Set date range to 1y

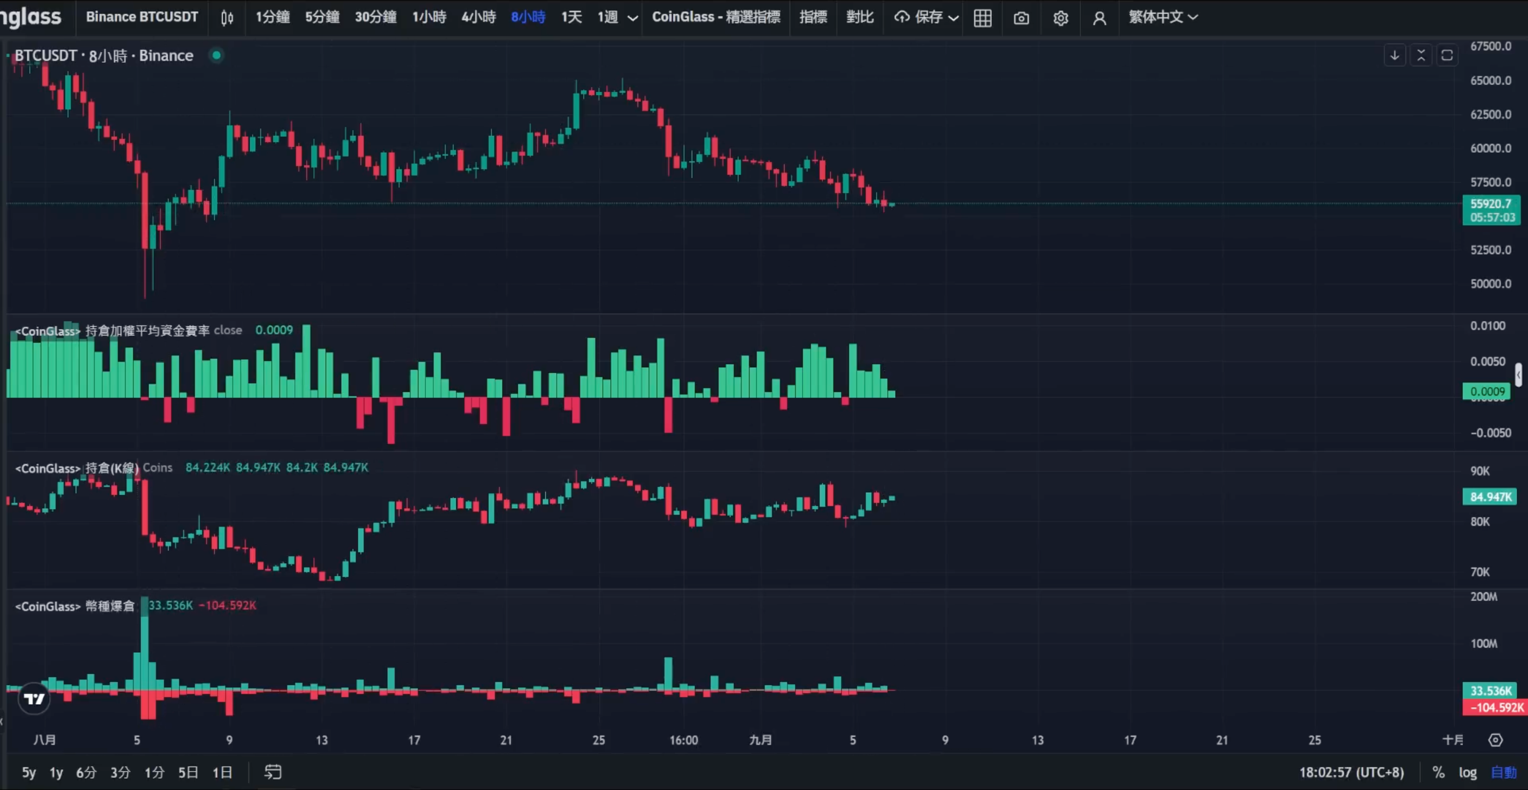coord(56,772)
